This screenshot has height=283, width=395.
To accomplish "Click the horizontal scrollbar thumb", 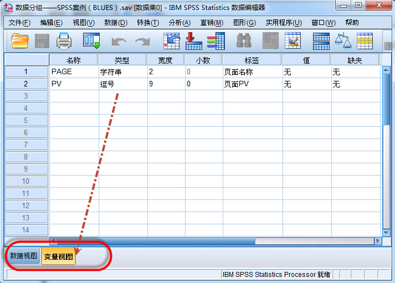I will tap(156, 241).
